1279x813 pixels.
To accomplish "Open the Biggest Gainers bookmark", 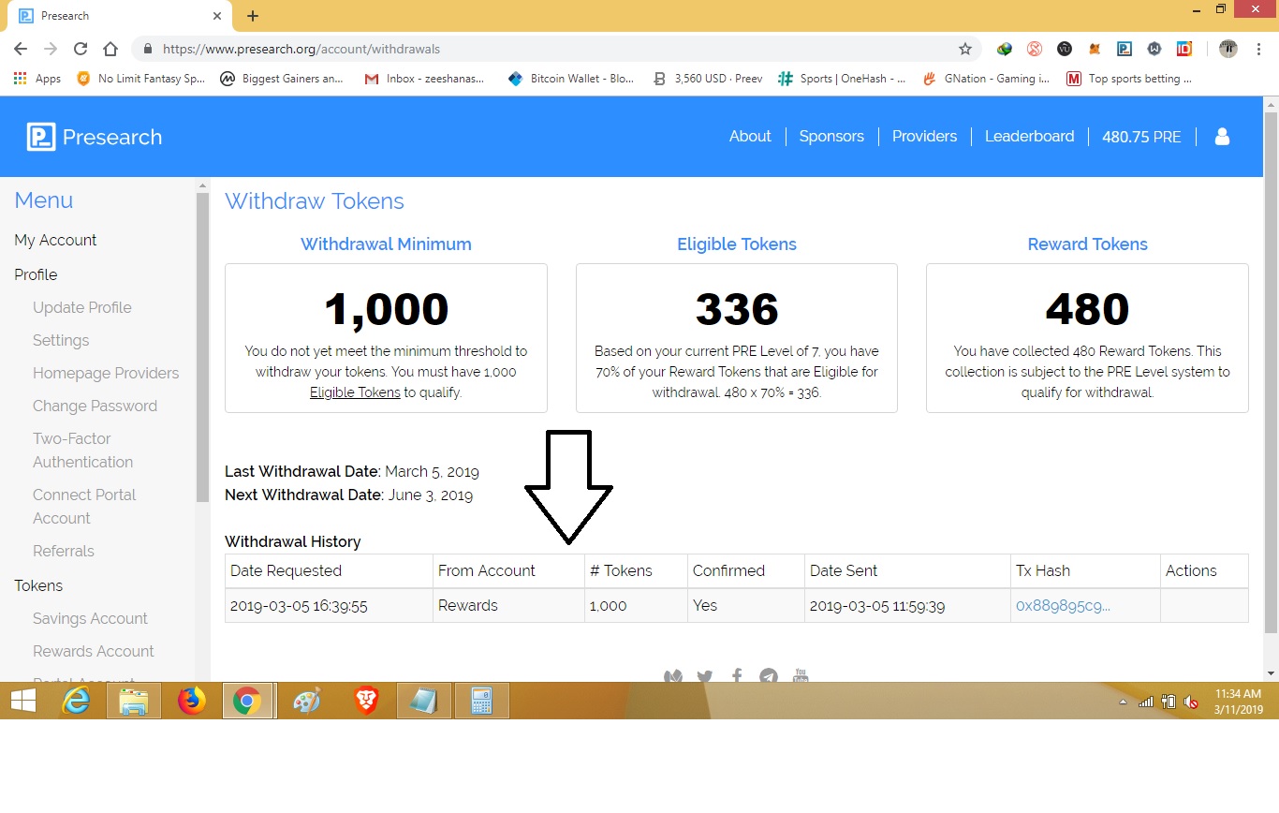I will tap(282, 79).
